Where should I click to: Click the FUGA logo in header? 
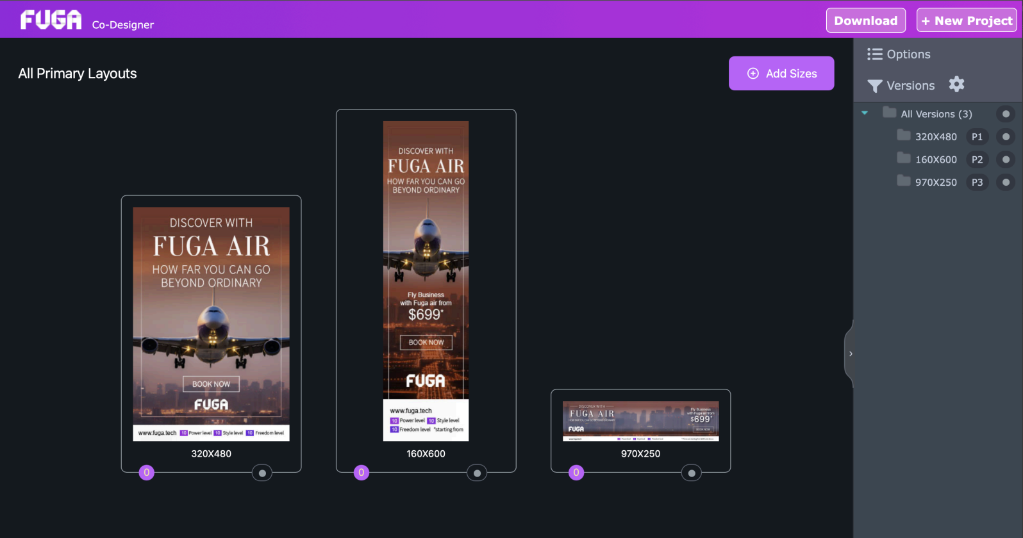click(51, 20)
